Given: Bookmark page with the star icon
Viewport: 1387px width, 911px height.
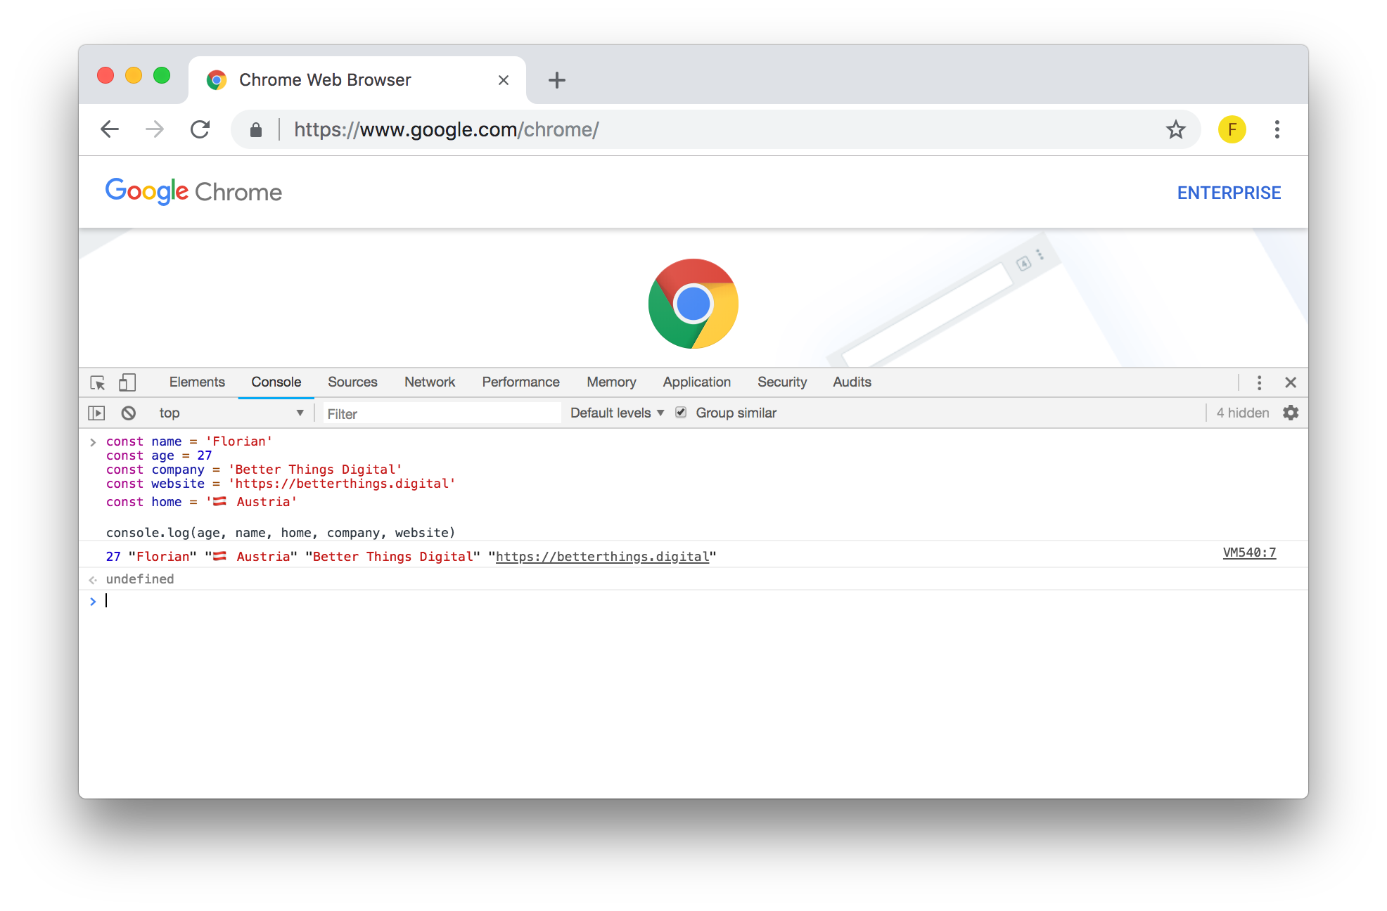Looking at the screenshot, I should pyautogui.click(x=1175, y=129).
